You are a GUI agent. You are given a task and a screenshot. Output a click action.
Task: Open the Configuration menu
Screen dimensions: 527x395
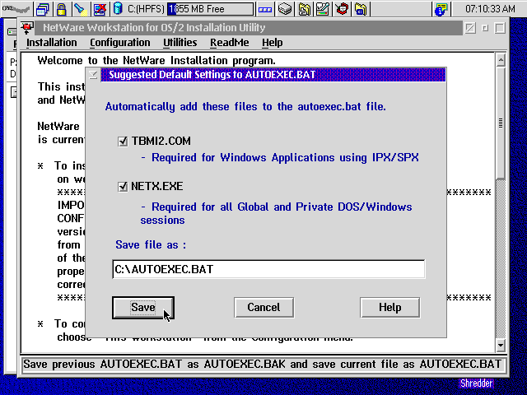120,43
